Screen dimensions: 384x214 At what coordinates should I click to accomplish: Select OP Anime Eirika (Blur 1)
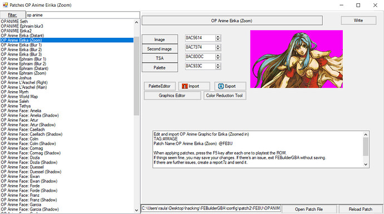pyautogui.click(x=67, y=45)
